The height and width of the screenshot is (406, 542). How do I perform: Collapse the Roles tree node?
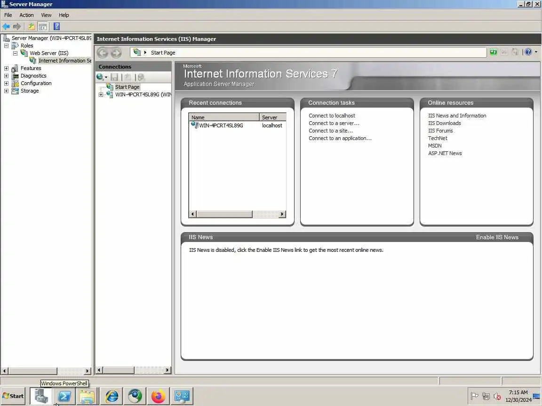click(x=6, y=46)
